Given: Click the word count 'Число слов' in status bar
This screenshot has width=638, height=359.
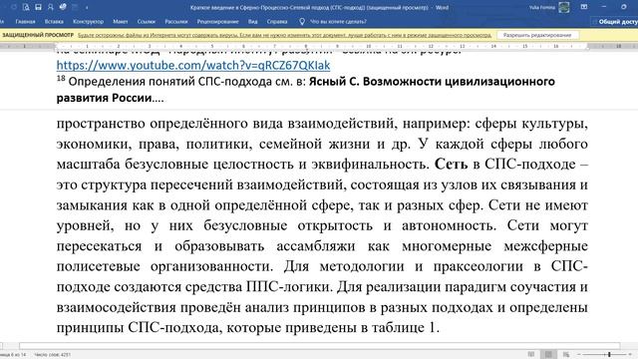Looking at the screenshot, I should coord(53,355).
